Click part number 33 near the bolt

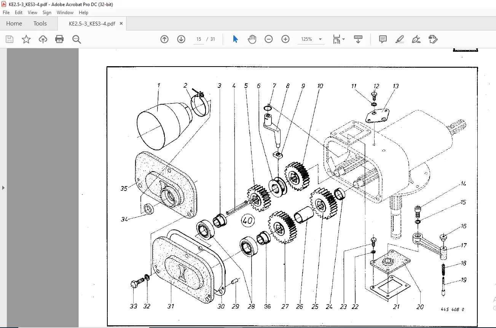133,306
